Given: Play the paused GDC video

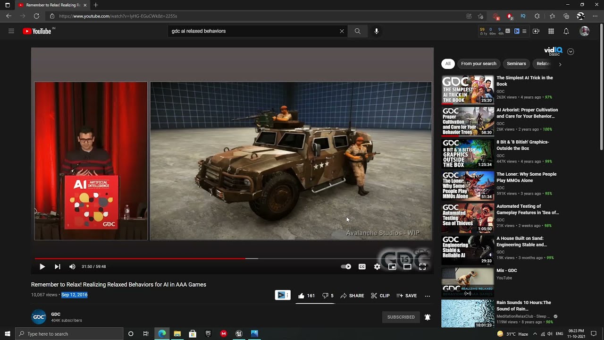Looking at the screenshot, I should pyautogui.click(x=42, y=267).
